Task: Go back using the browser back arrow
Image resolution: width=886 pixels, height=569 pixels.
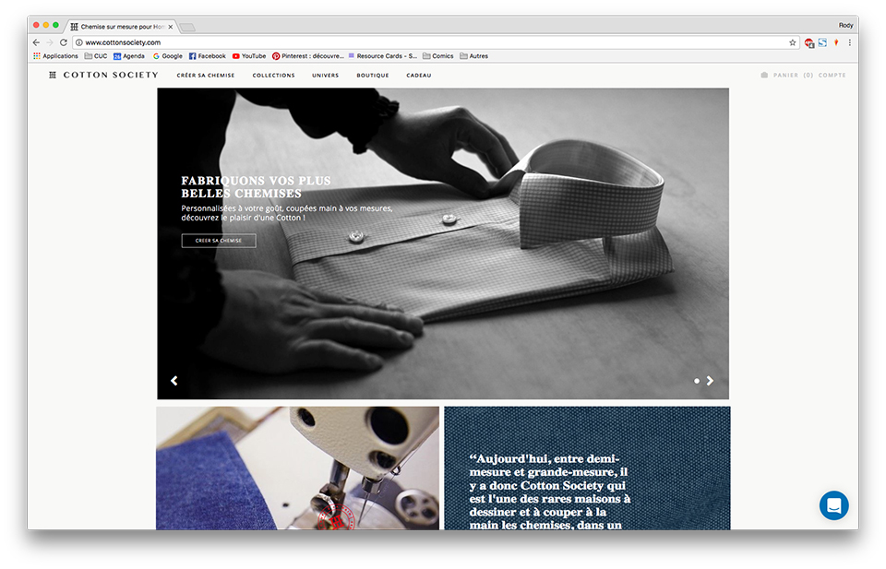Action: pyautogui.click(x=36, y=42)
